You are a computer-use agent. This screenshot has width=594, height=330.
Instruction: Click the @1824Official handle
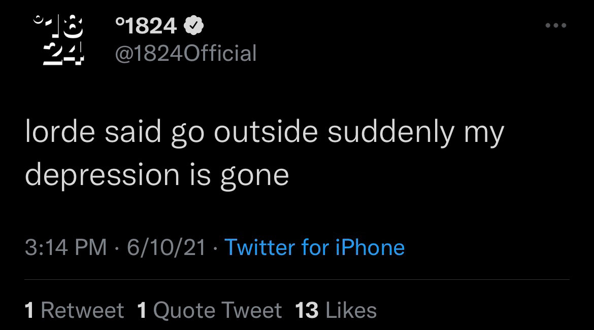click(x=186, y=53)
